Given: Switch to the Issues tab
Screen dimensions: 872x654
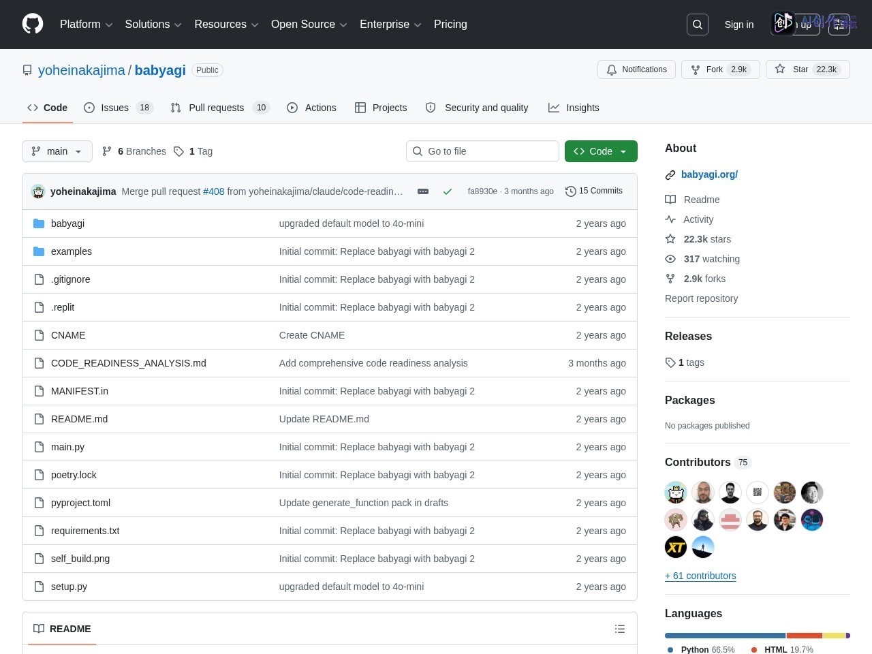Looking at the screenshot, I should (x=119, y=108).
